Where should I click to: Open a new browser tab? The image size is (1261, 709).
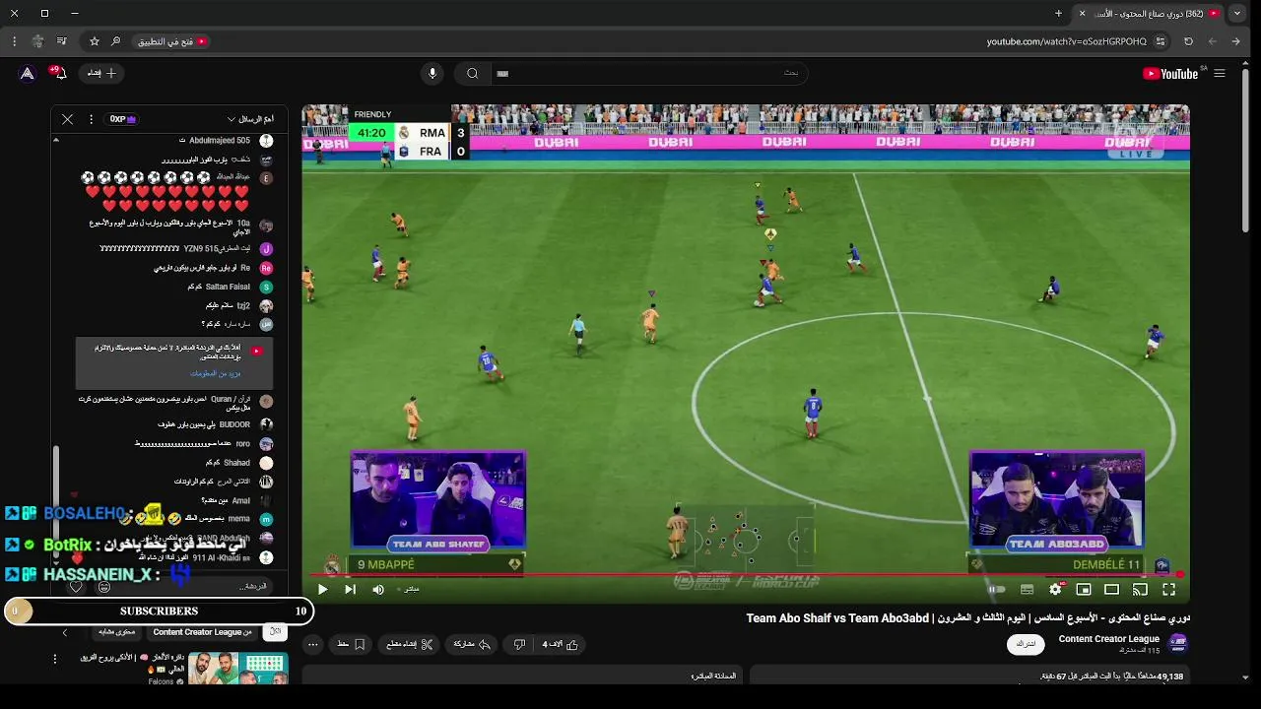point(1059,14)
